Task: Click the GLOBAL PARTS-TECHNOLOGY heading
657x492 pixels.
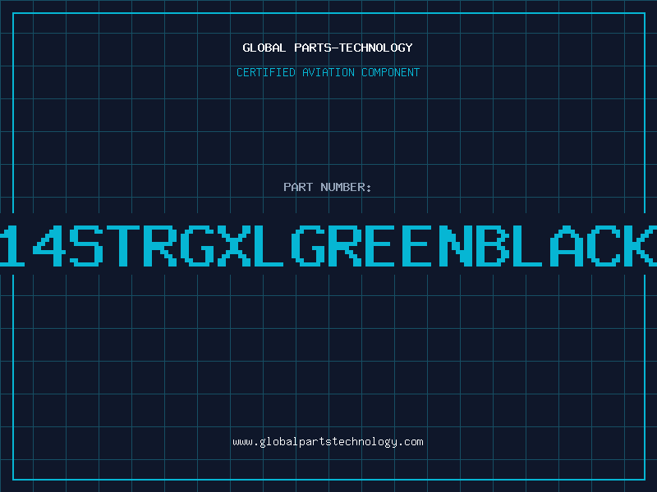Action: tap(328, 48)
